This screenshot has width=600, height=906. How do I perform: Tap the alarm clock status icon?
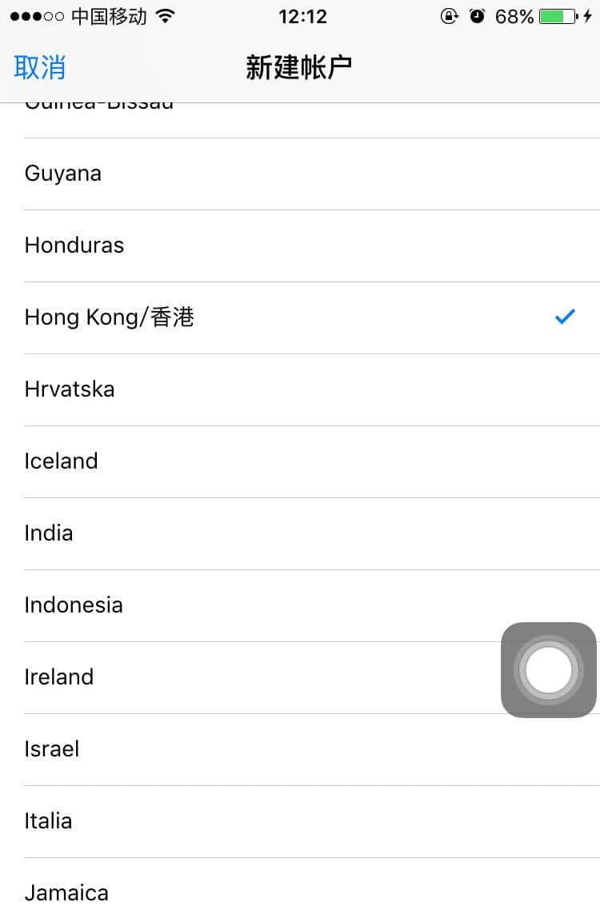(x=478, y=15)
